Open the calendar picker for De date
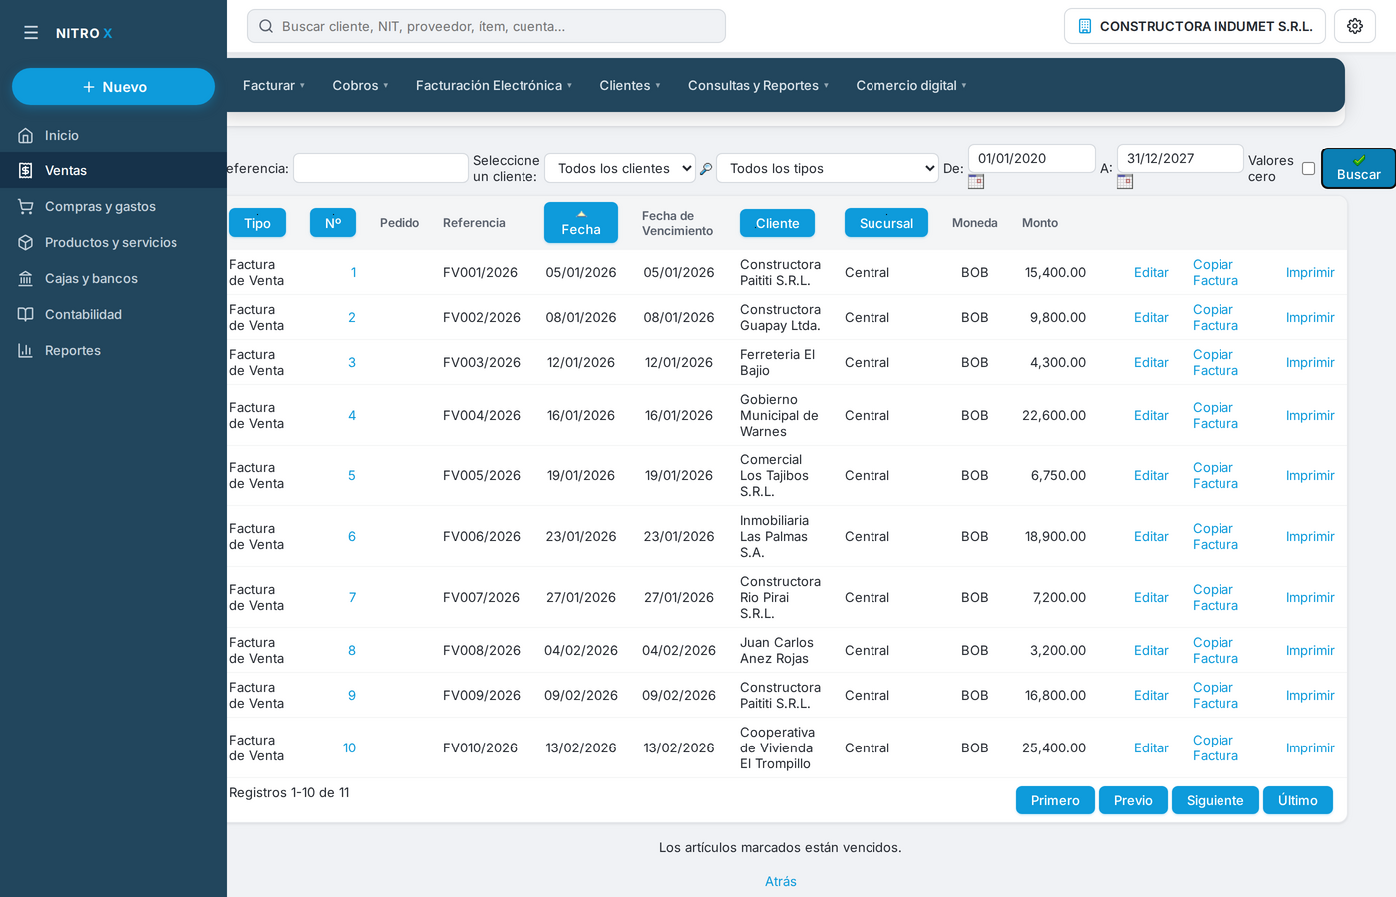 tap(976, 181)
